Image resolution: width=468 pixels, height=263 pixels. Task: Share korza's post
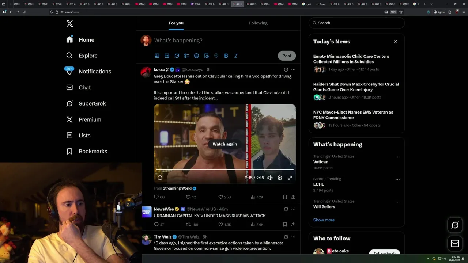point(293,197)
